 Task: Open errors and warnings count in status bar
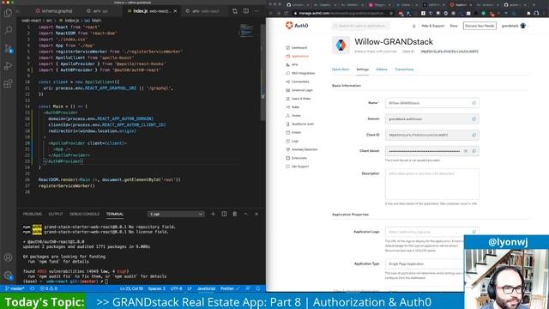[x=49, y=288]
